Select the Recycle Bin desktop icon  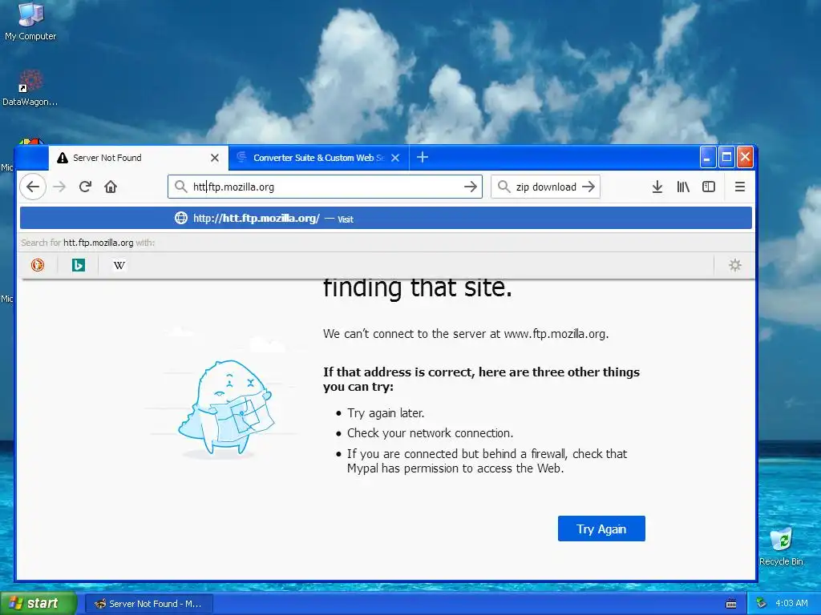781,546
